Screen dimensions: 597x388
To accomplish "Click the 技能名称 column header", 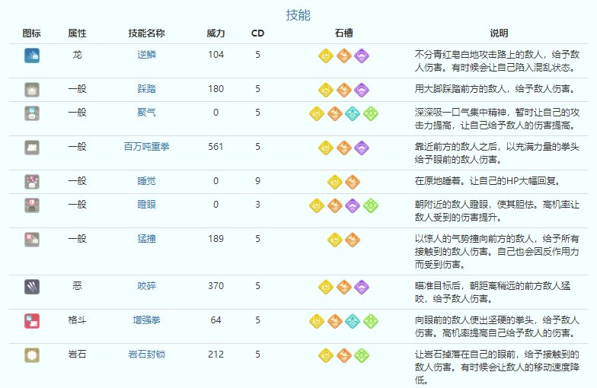I will 146,33.
